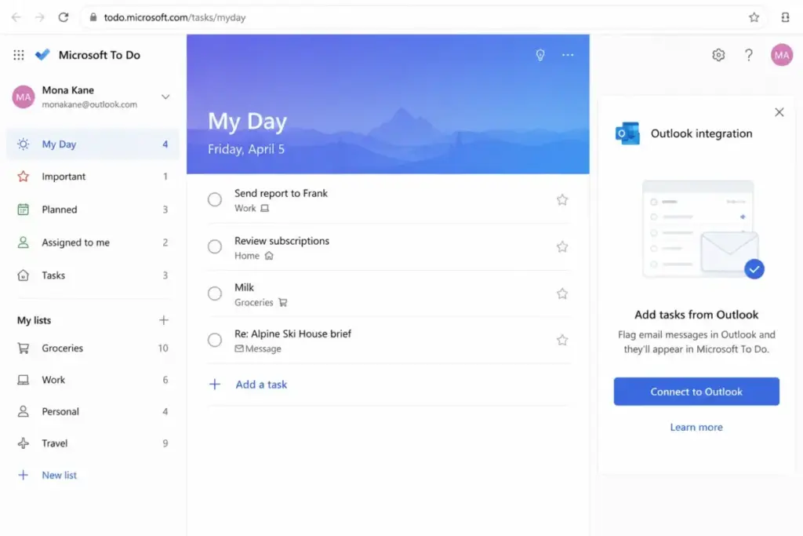This screenshot has height=536, width=803.
Task: Open the Groceries list
Action: click(x=93, y=348)
